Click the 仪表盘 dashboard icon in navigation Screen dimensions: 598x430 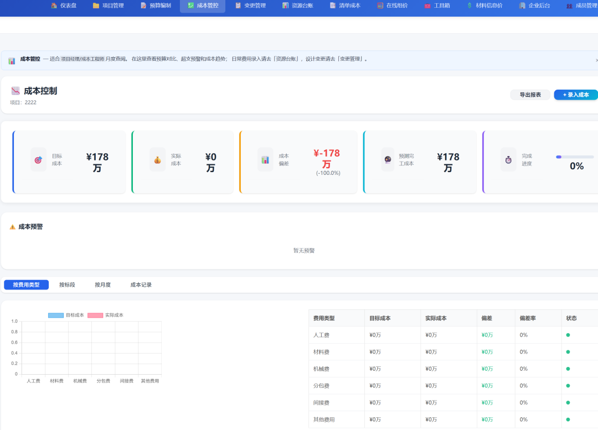pyautogui.click(x=54, y=6)
